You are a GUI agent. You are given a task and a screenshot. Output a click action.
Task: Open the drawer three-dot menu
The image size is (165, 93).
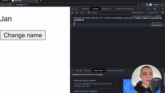pyautogui.click(x=72, y=71)
